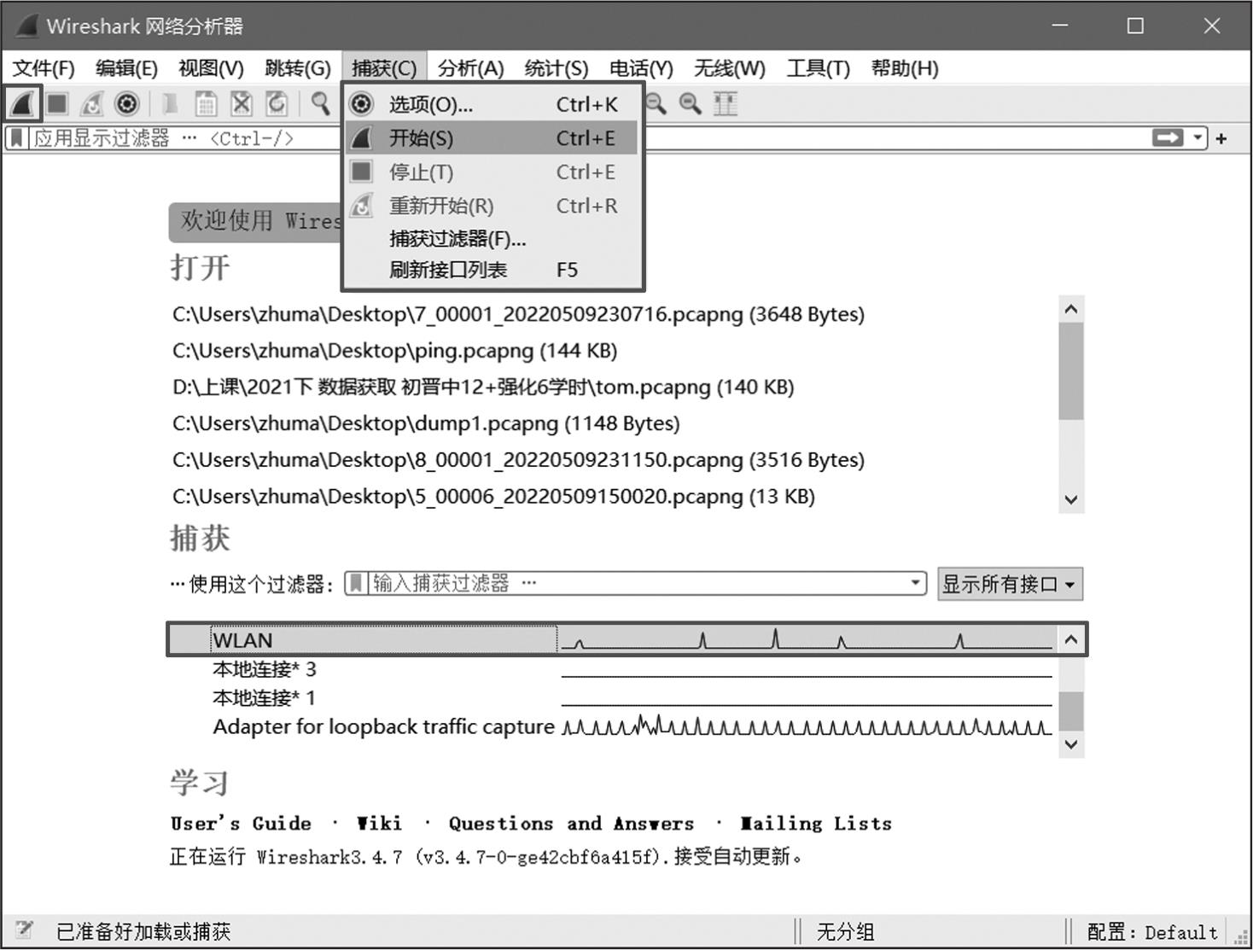Click the display filter bookmark icon
This screenshot has width=1253, height=950.
click(16, 138)
